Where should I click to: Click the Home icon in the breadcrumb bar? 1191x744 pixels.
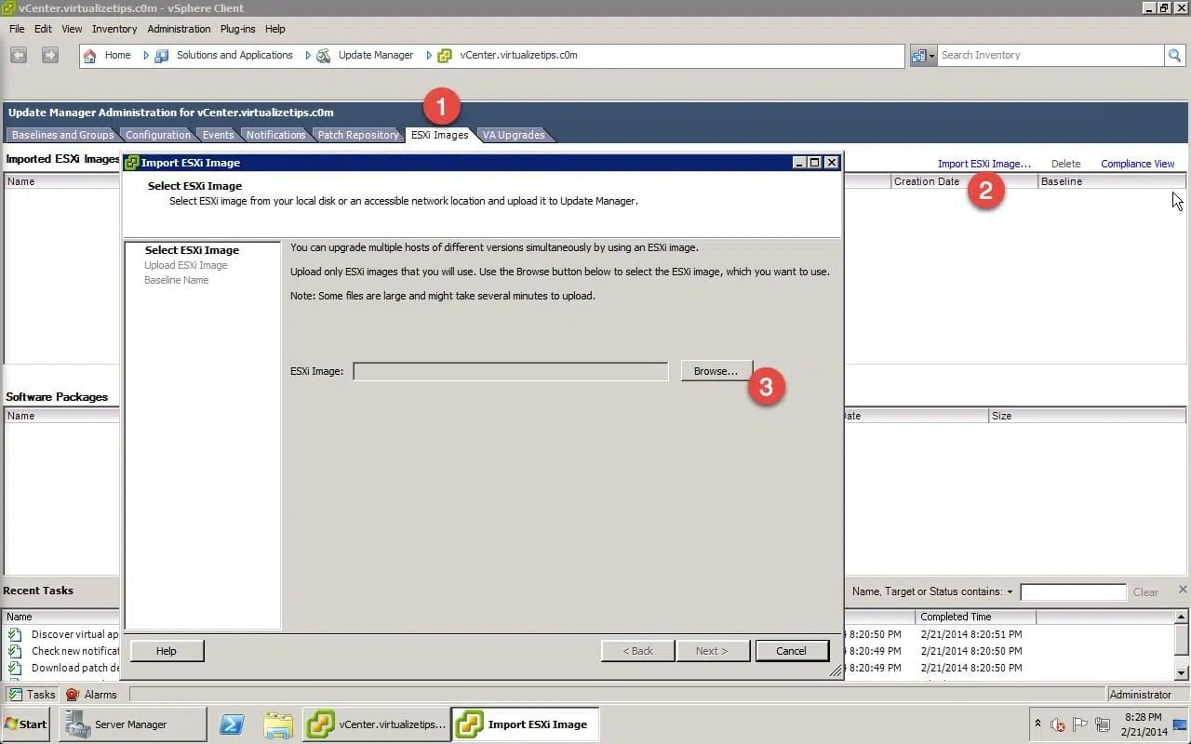[x=90, y=56]
